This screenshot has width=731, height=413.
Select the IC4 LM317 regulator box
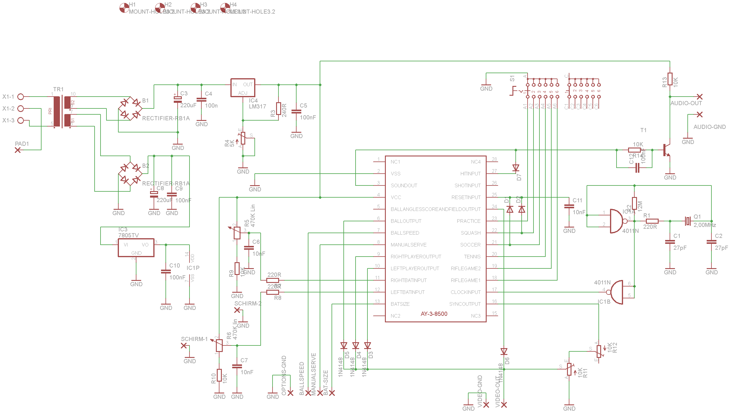243,88
